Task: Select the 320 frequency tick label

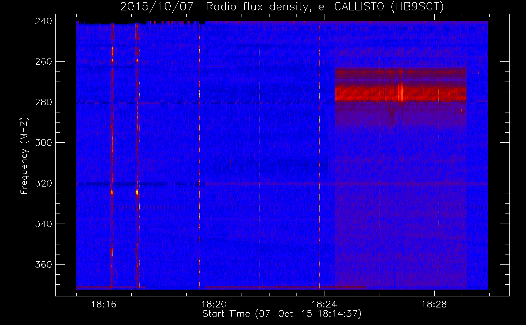Action: 44,183
